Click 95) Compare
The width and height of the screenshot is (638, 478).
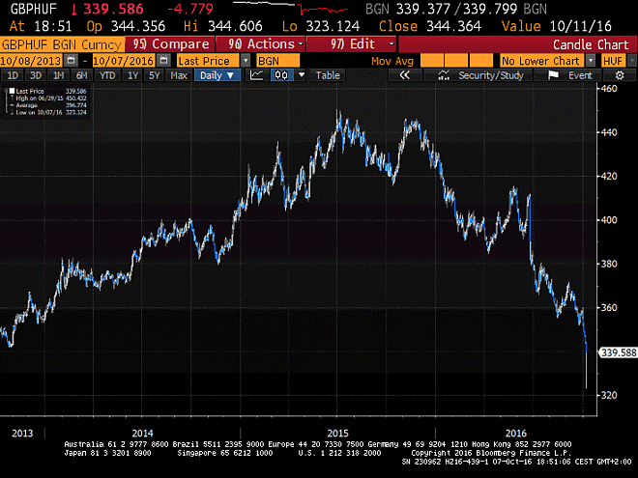click(x=170, y=43)
